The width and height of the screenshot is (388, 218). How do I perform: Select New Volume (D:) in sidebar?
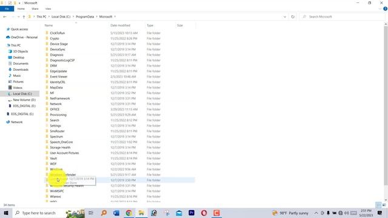tap(24, 100)
